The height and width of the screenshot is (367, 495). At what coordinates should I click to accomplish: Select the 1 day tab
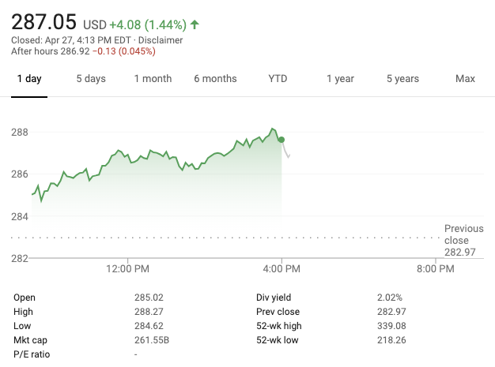tap(28, 79)
